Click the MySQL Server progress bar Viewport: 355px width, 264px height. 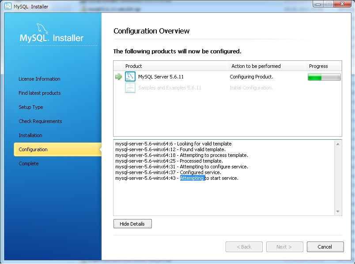tap(324, 77)
